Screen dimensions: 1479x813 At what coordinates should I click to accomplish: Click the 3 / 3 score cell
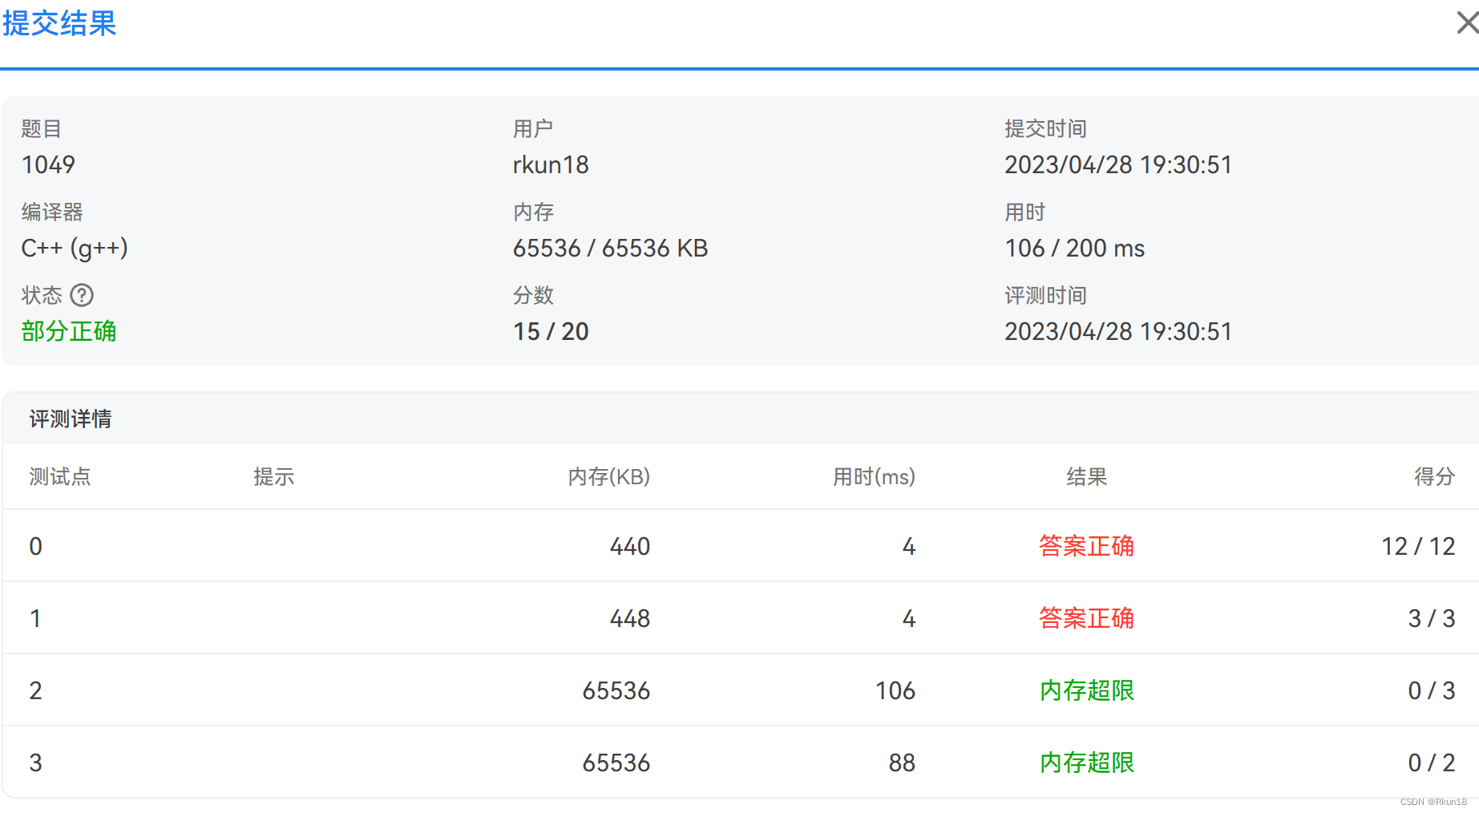point(1432,618)
